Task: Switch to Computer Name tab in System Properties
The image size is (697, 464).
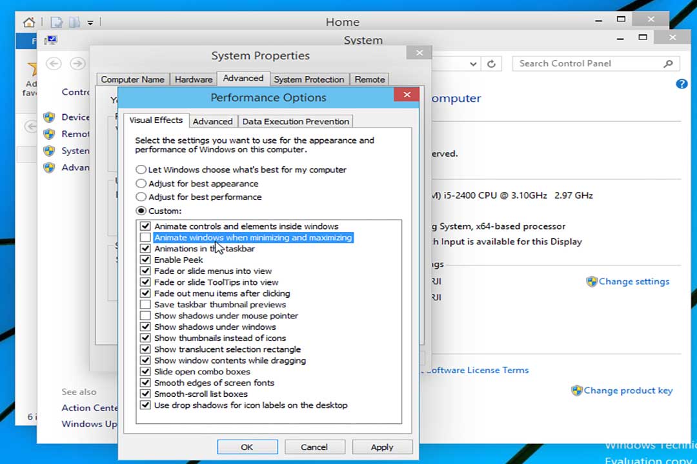Action: 132,79
